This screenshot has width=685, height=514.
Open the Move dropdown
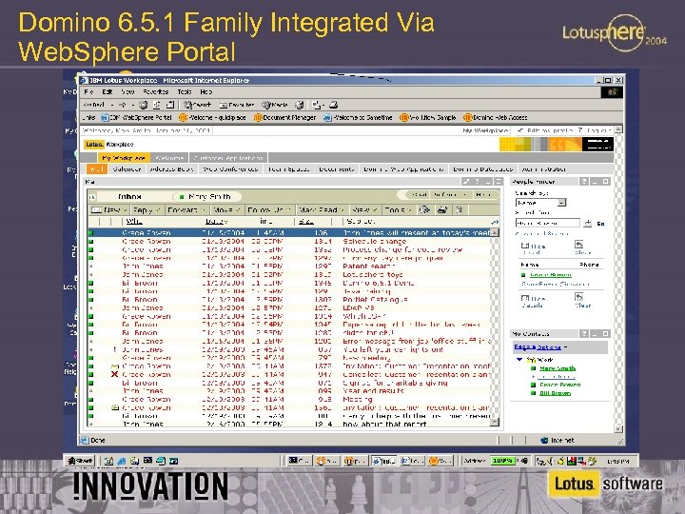point(226,209)
